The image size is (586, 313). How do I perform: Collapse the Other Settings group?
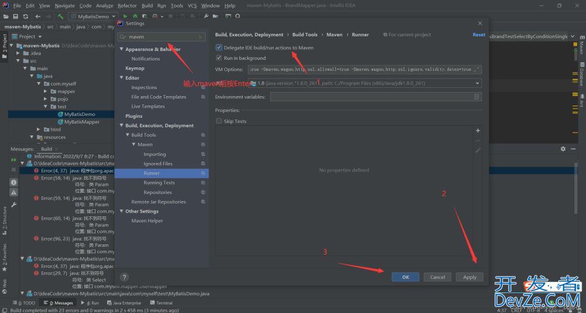(x=121, y=211)
